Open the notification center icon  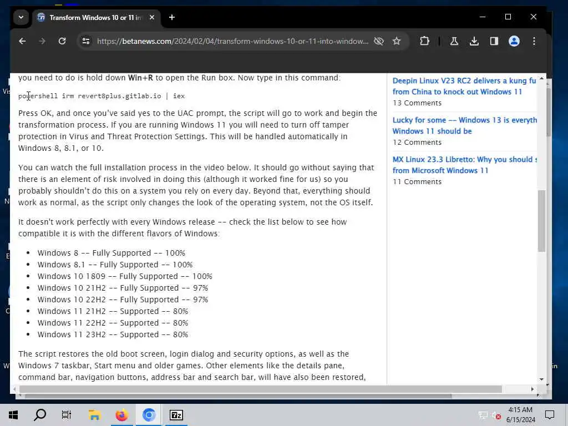click(x=550, y=415)
